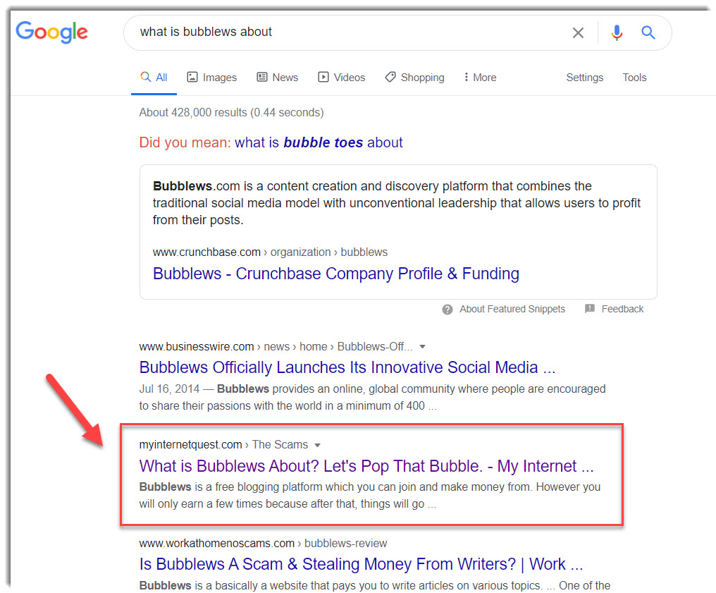Open the Videos tab
The width and height of the screenshot is (716, 593).
pos(342,77)
